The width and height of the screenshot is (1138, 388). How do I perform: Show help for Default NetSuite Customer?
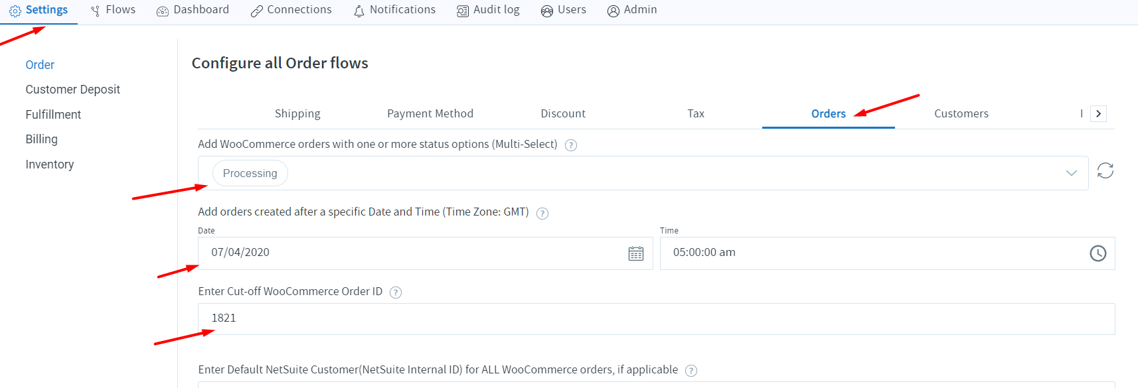pos(691,371)
